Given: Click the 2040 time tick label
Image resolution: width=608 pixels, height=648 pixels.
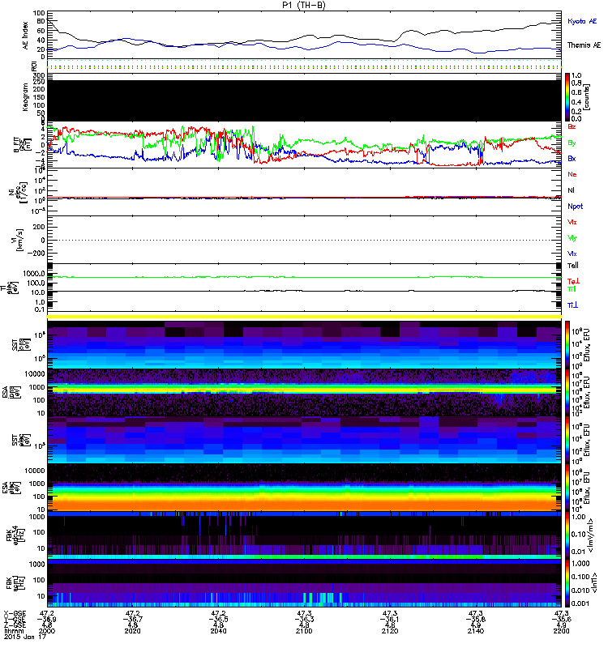Looking at the screenshot, I should tap(218, 631).
